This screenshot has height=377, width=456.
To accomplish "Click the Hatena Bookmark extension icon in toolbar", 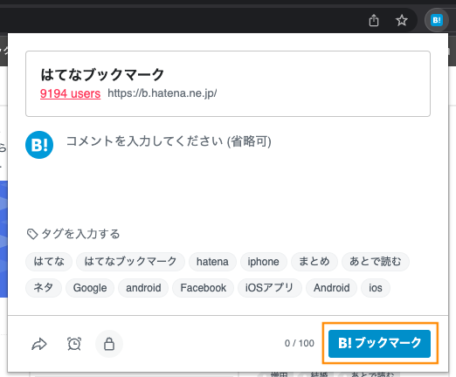I will point(437,20).
